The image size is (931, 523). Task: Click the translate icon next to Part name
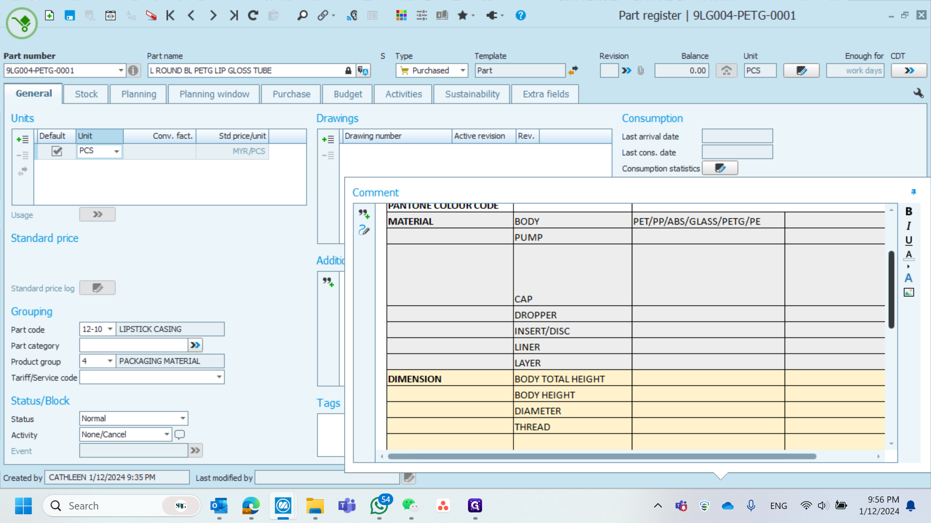coord(363,71)
